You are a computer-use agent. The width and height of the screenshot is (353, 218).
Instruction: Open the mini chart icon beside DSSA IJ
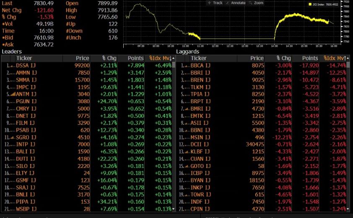coord(13,66)
